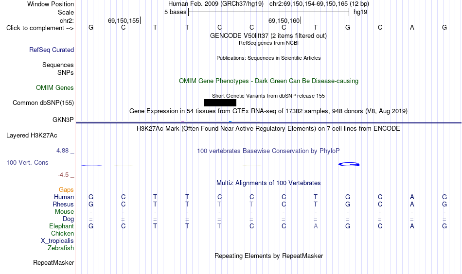Click the Elephant species label
Image resolution: width=462 pixels, height=274 pixels.
pyautogui.click(x=62, y=226)
